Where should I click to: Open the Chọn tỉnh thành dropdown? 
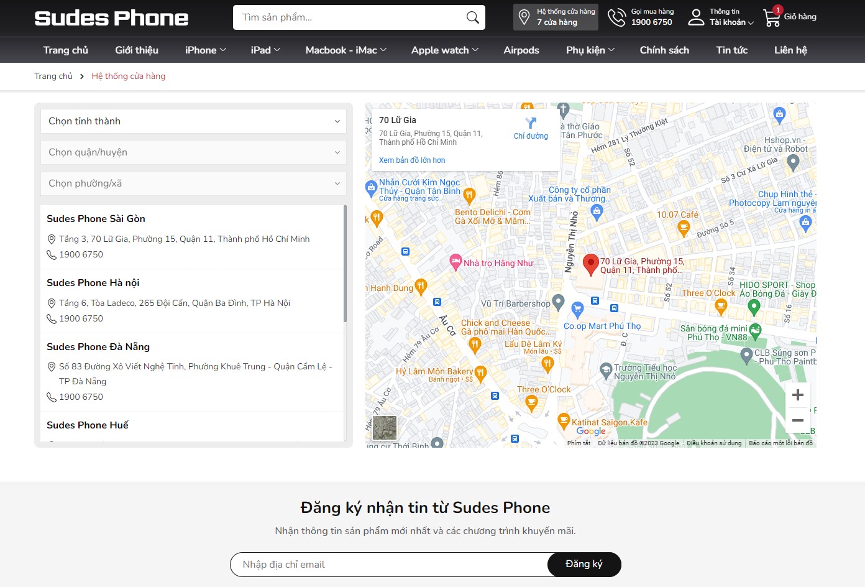point(193,121)
